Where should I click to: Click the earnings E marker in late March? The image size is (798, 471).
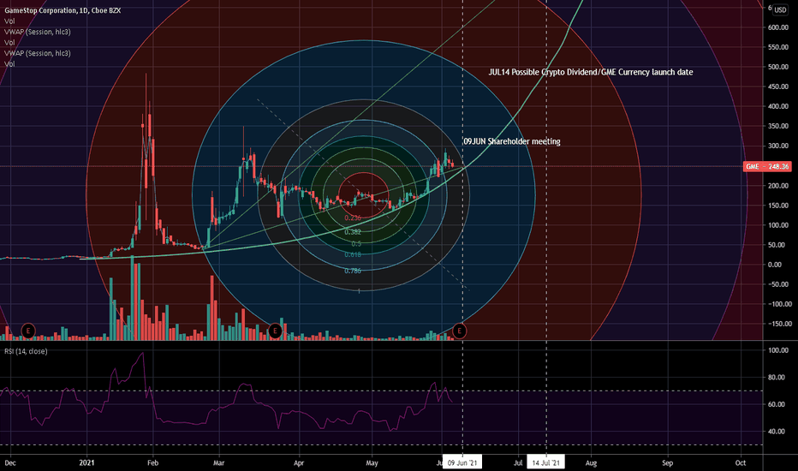pyautogui.click(x=275, y=331)
